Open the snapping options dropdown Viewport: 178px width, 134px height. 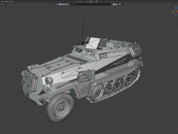93,1
